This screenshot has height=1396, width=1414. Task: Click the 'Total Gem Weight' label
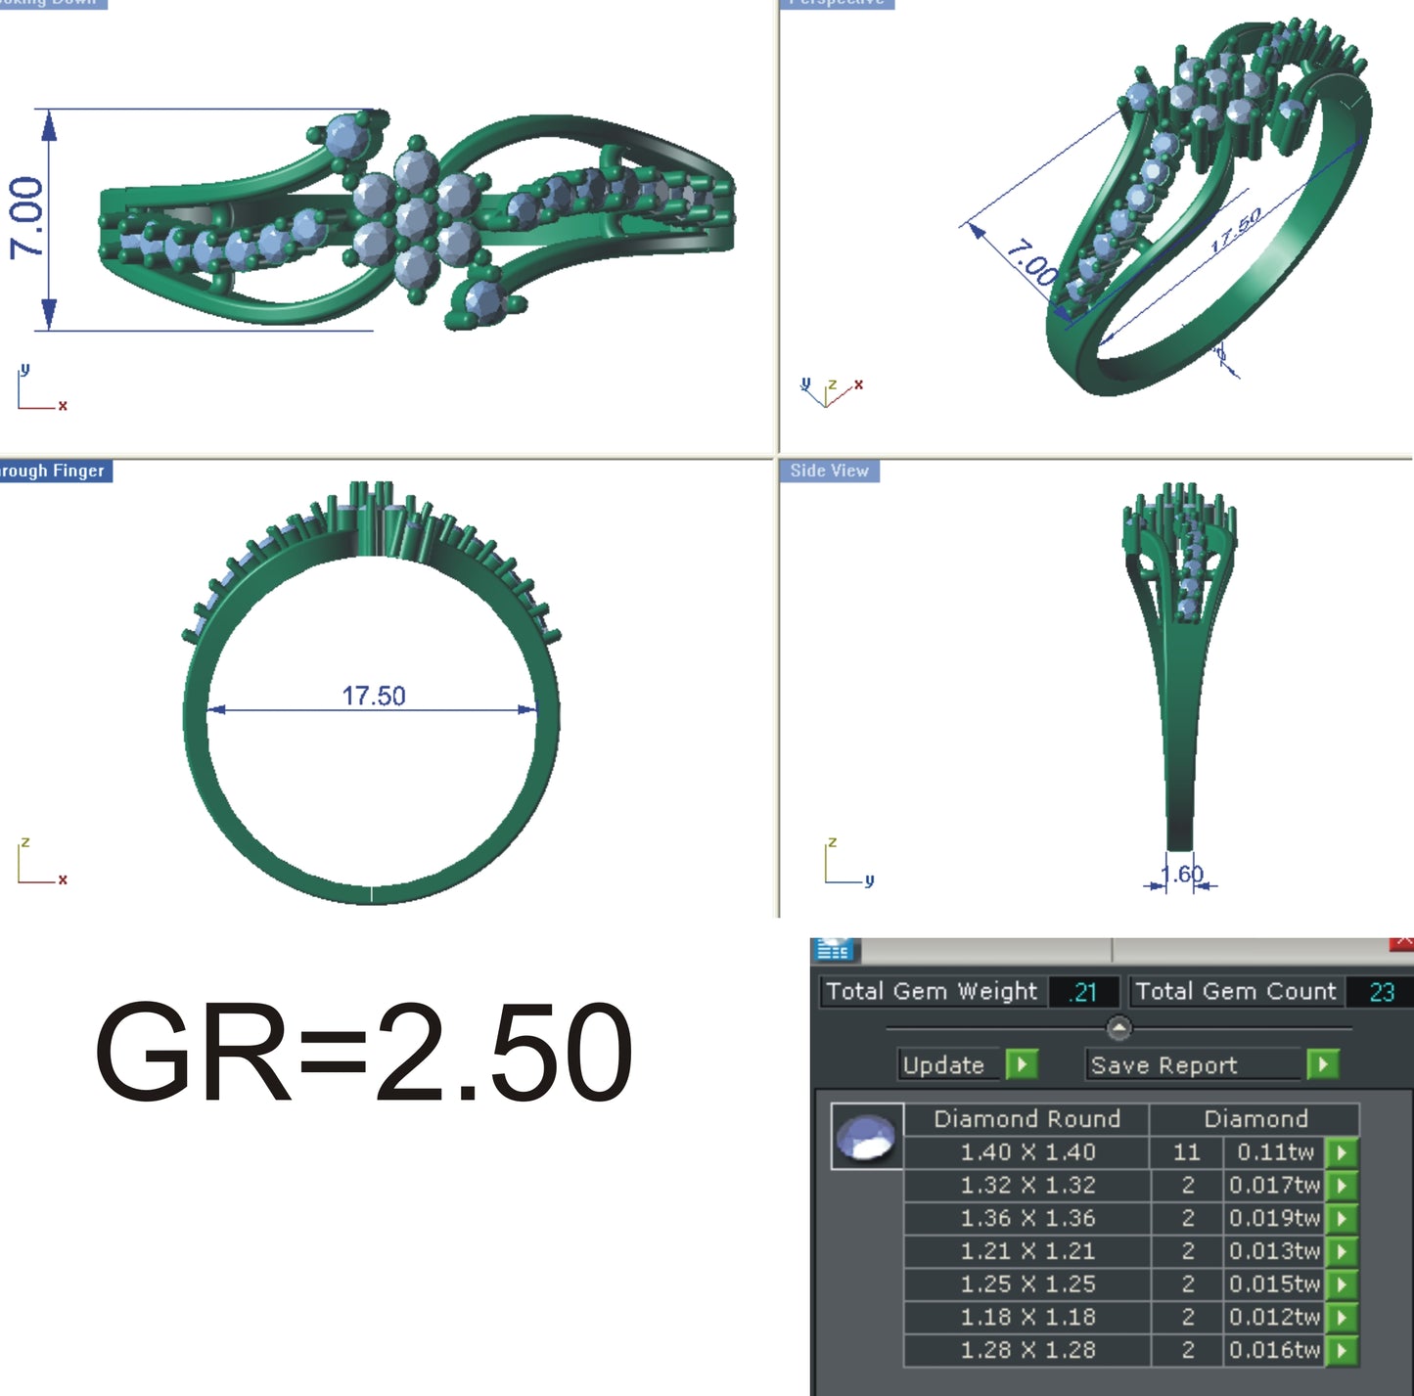932,992
